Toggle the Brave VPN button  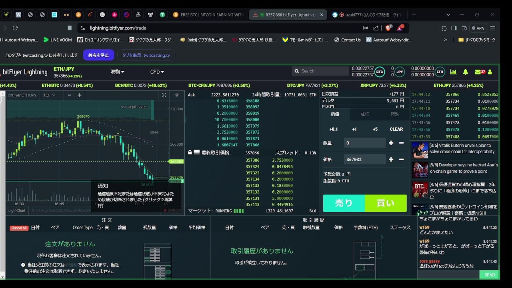478,28
